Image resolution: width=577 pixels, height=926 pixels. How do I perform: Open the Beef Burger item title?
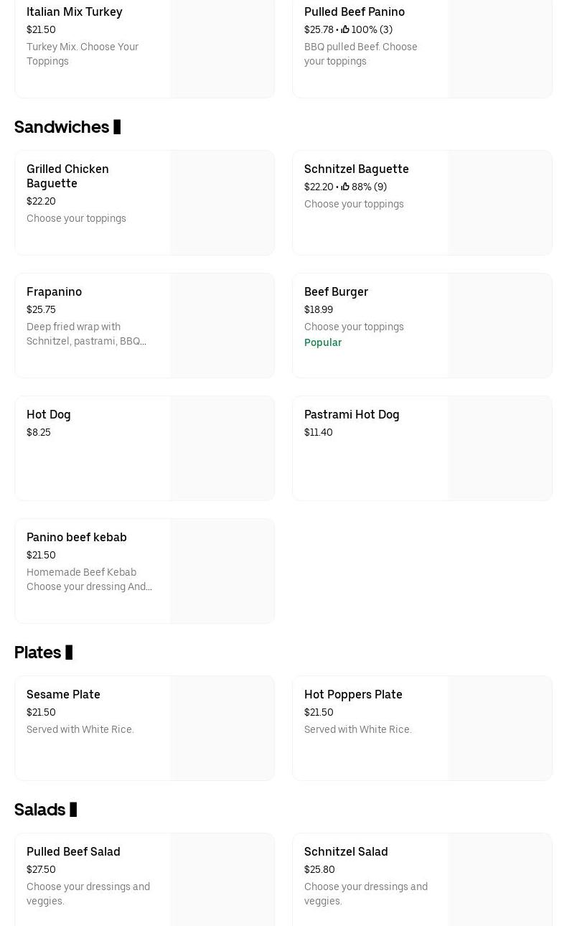click(336, 291)
